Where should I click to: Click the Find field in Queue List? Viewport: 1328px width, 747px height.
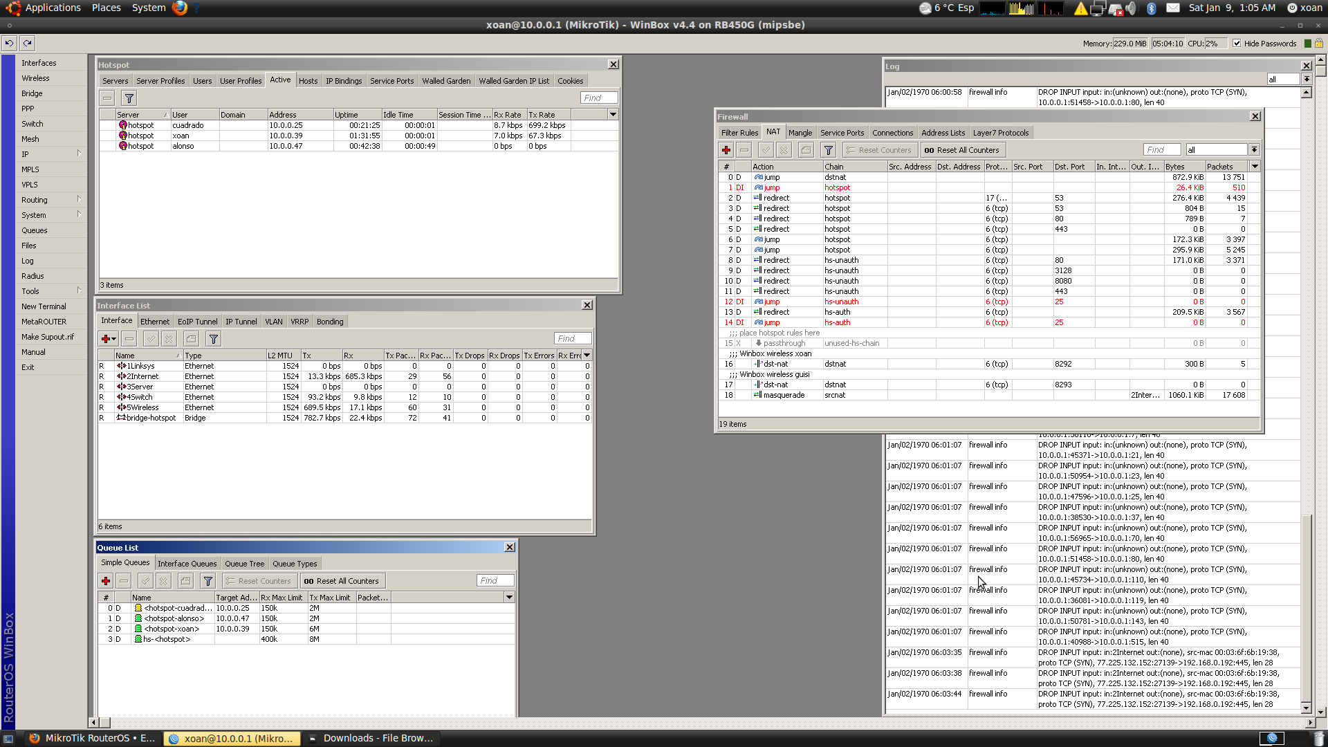(495, 581)
